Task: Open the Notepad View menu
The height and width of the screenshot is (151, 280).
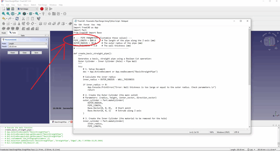Action: click(x=93, y=25)
